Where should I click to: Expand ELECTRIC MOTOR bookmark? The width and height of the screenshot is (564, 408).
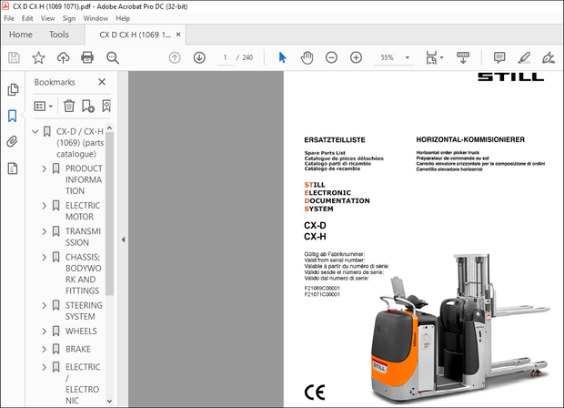click(44, 206)
